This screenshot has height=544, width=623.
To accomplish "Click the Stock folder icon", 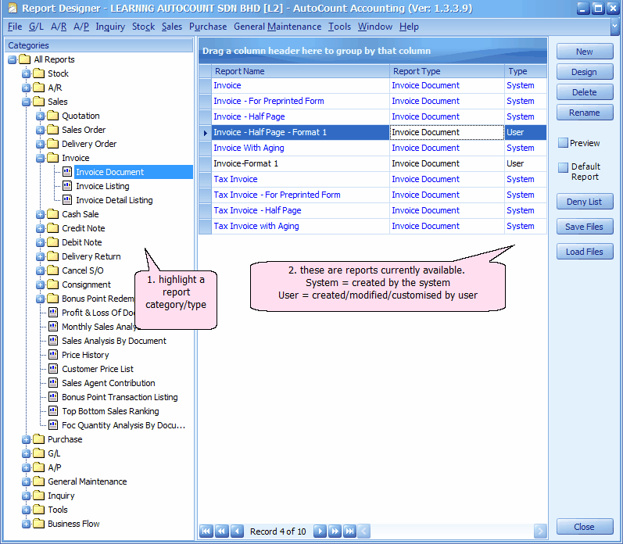I will (x=39, y=73).
